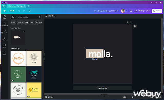This screenshot has height=100, width=164.
Task: Select the An Vy logo template
Action: click(34, 58)
